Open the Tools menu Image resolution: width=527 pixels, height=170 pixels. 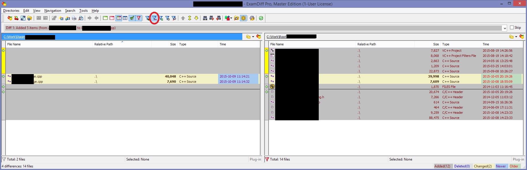coord(84,11)
